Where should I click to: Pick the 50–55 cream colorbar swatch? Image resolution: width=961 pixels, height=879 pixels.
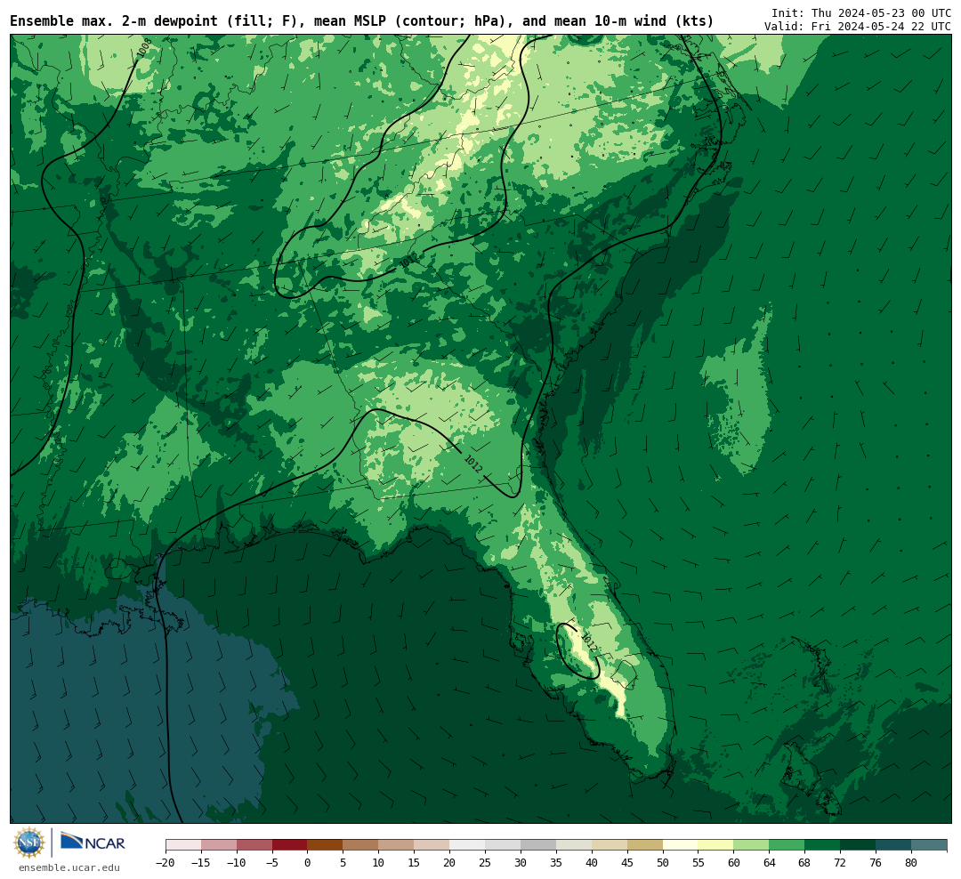[x=681, y=845]
